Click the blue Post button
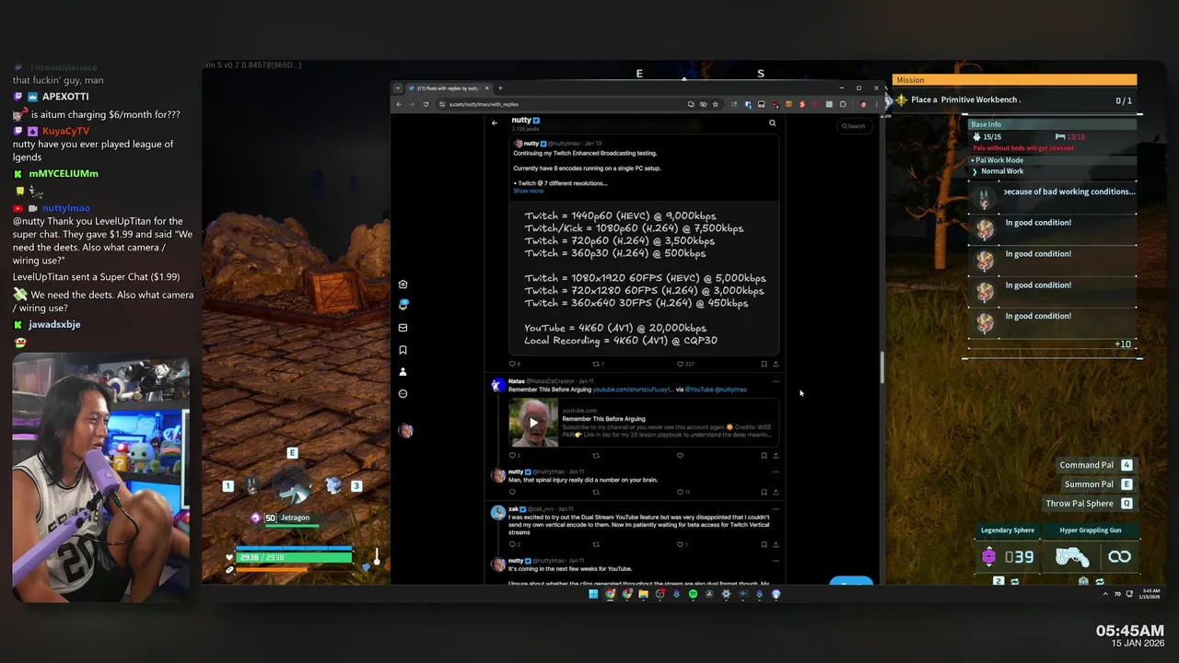Image resolution: width=1179 pixels, height=663 pixels. point(851,582)
